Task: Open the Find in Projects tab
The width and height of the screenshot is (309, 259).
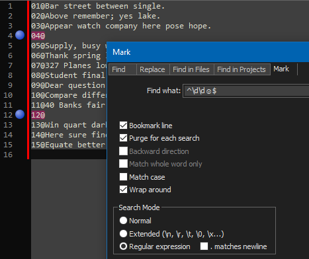Action: [242, 69]
